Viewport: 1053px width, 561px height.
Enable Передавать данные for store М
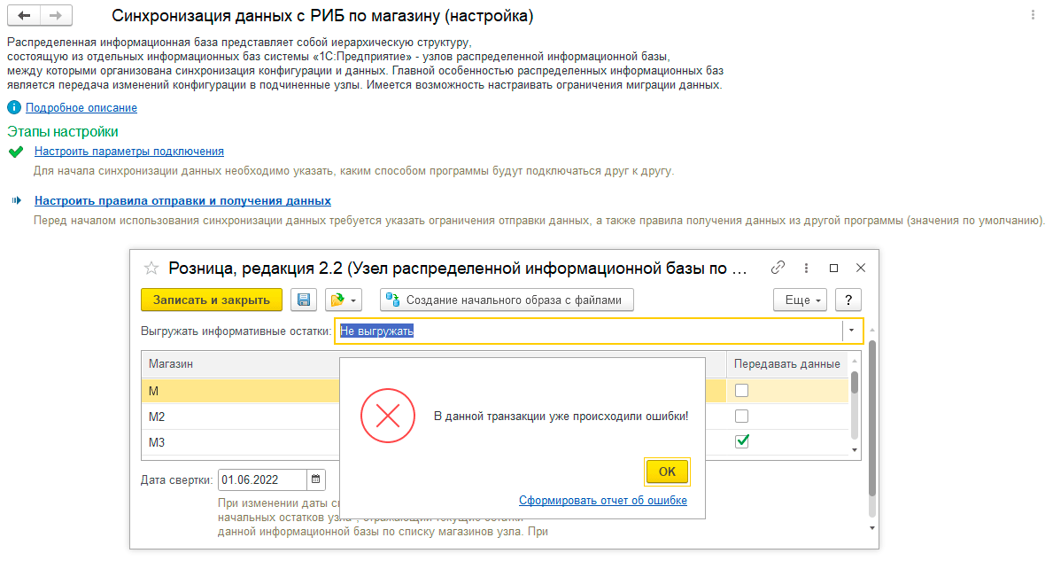point(742,390)
